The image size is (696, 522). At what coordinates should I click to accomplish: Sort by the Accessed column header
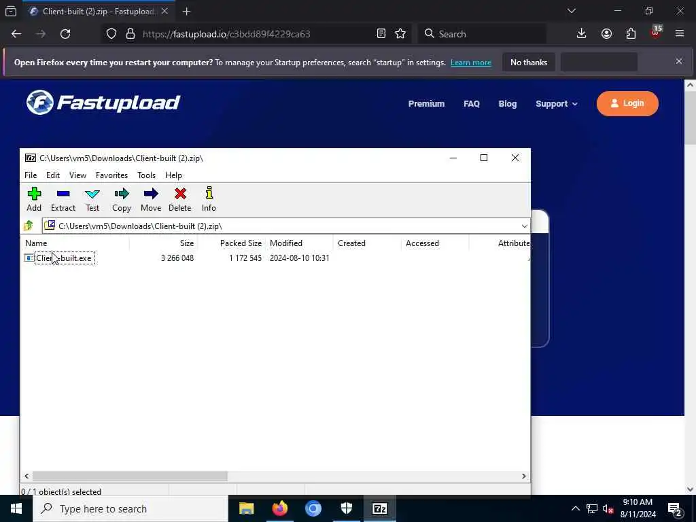point(435,243)
